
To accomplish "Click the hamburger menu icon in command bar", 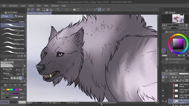I will coord(29,10).
